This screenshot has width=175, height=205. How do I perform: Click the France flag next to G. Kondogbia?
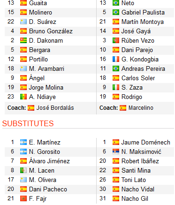116,59
